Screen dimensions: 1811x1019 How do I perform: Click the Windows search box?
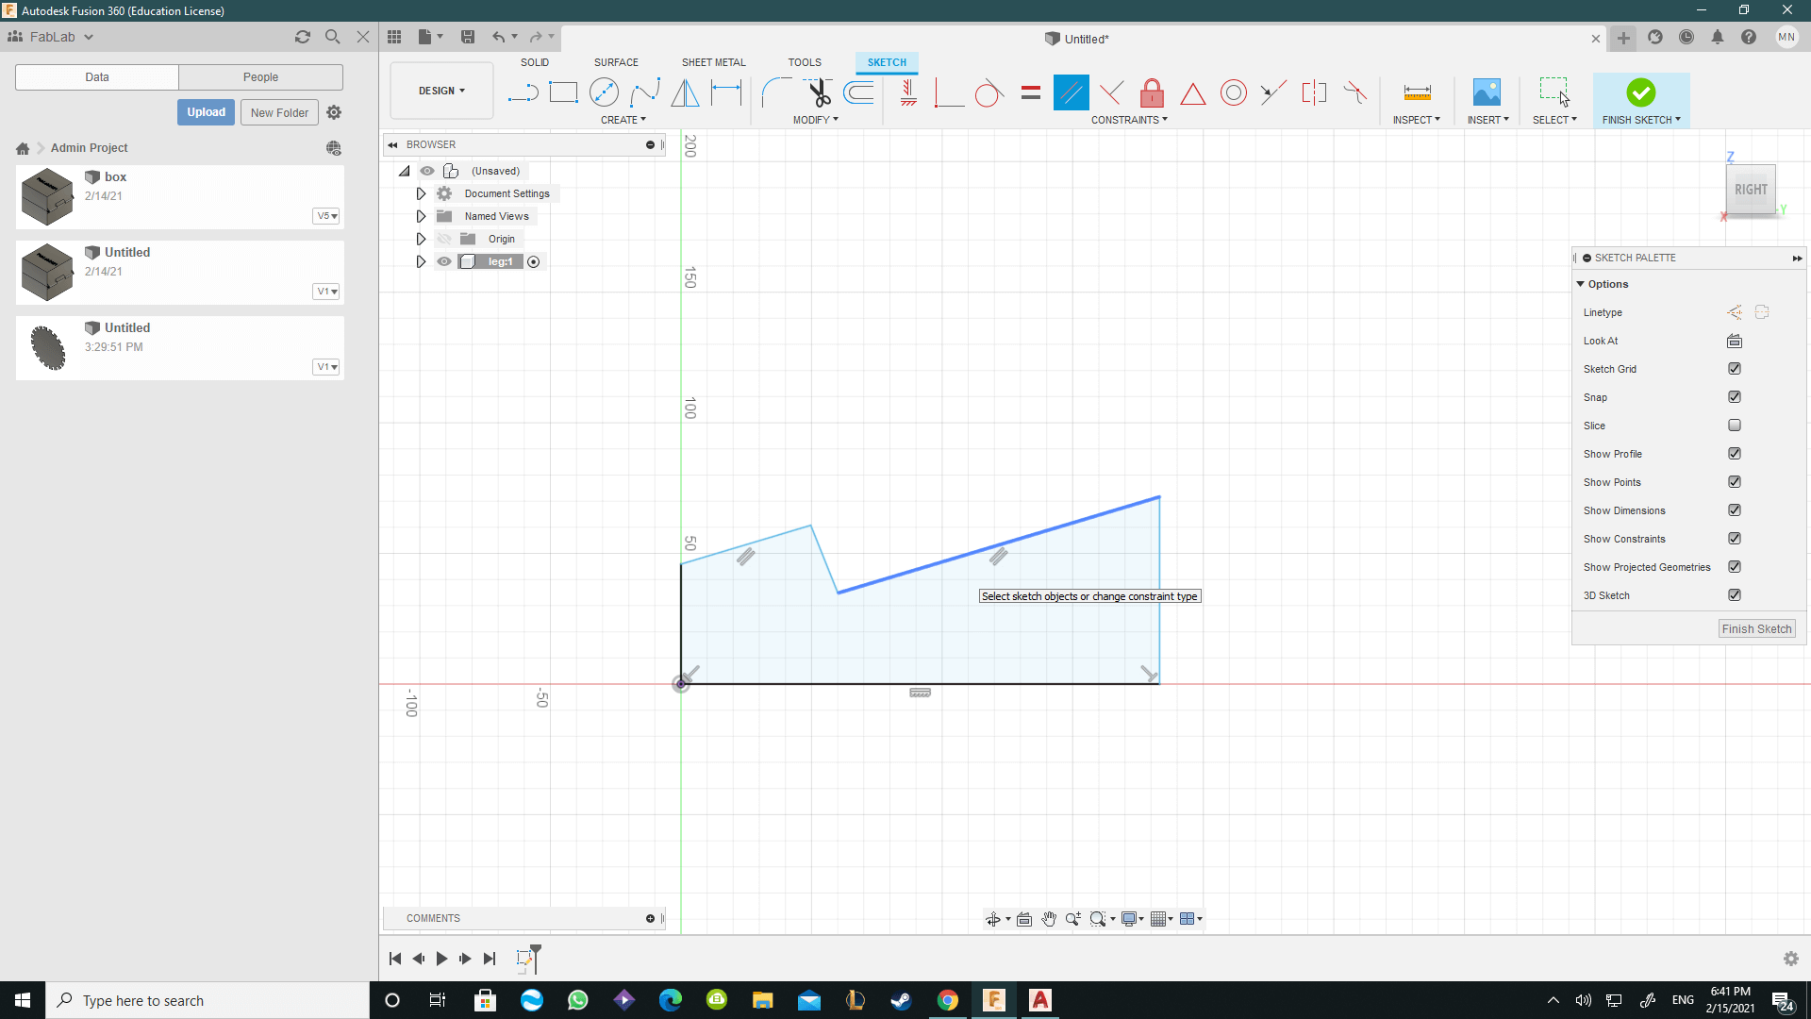[x=208, y=1000]
